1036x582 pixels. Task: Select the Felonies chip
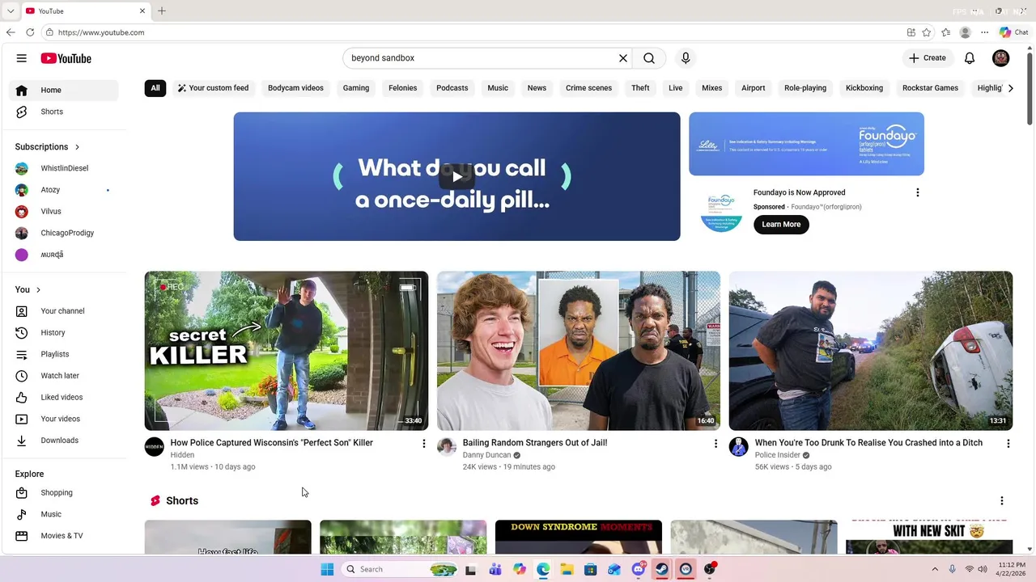[x=403, y=88]
